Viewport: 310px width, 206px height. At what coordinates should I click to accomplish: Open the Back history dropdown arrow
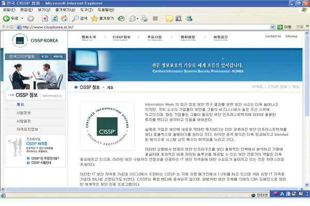(x=22, y=19)
